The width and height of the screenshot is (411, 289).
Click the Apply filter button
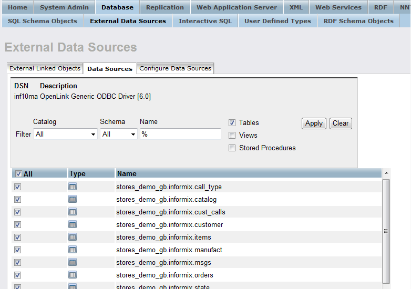click(314, 123)
